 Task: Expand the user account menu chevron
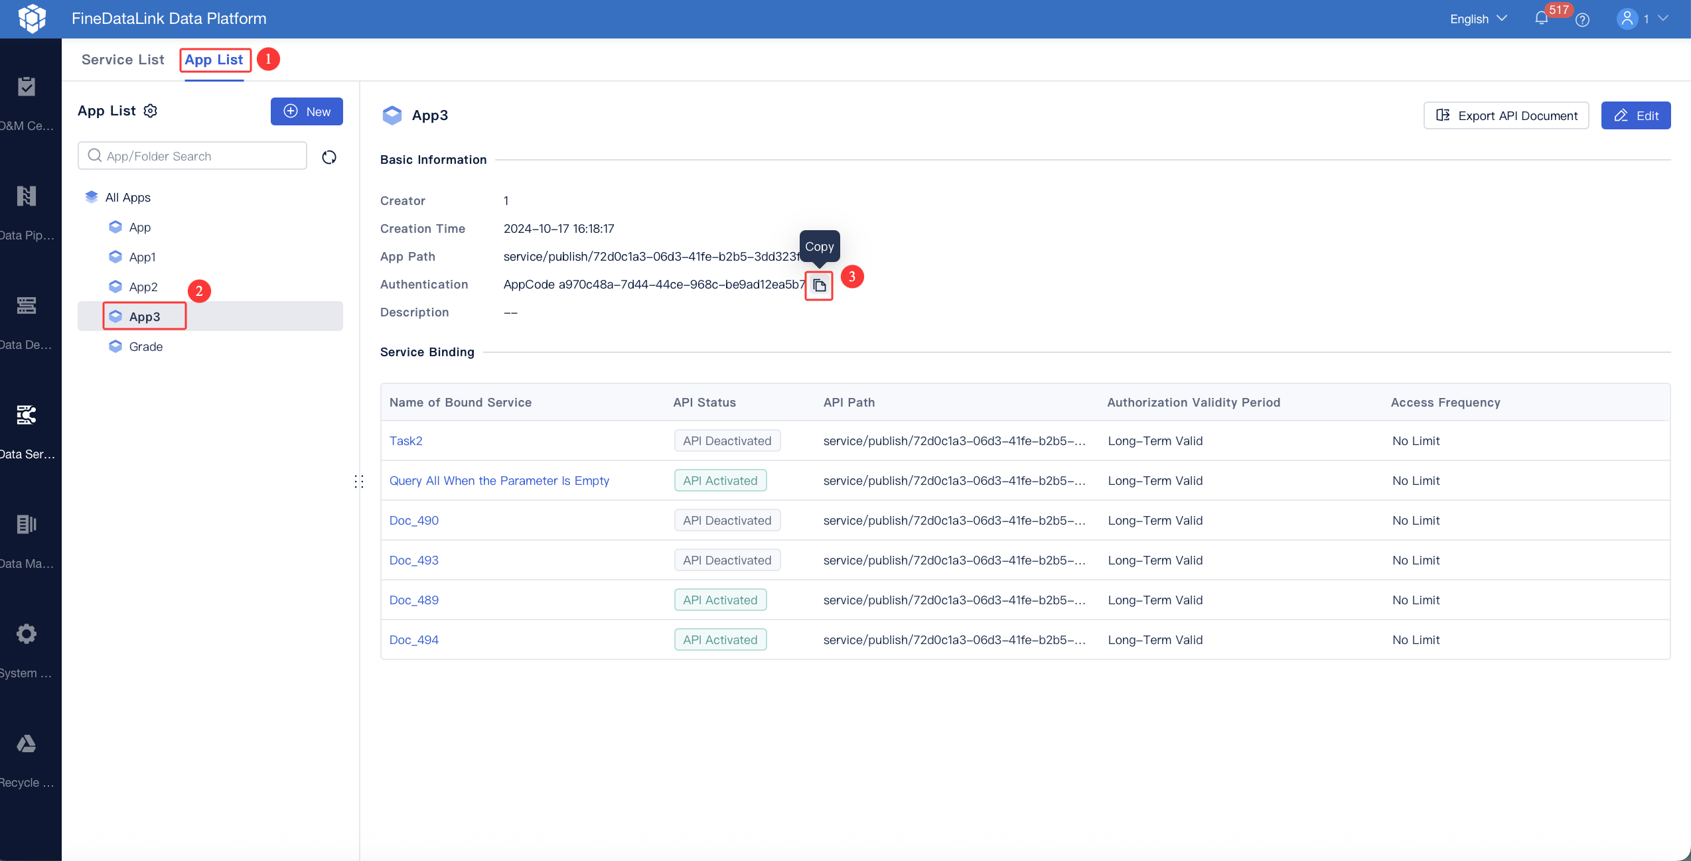pyautogui.click(x=1662, y=19)
